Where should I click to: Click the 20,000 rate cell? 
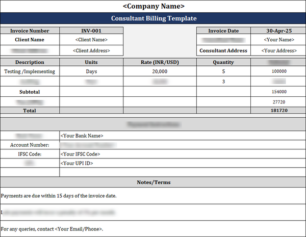point(160,72)
